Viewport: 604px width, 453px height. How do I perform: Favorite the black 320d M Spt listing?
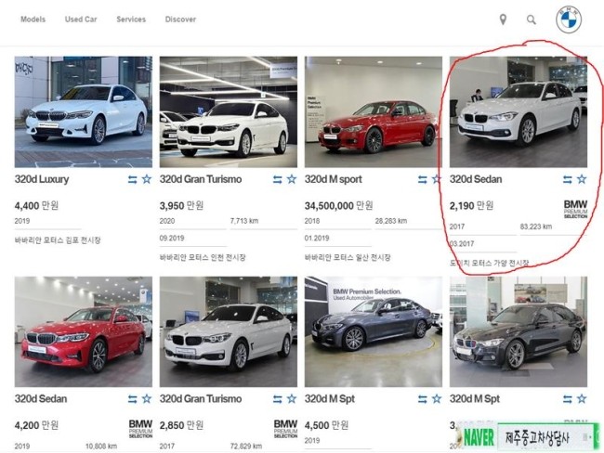pyautogui.click(x=582, y=399)
